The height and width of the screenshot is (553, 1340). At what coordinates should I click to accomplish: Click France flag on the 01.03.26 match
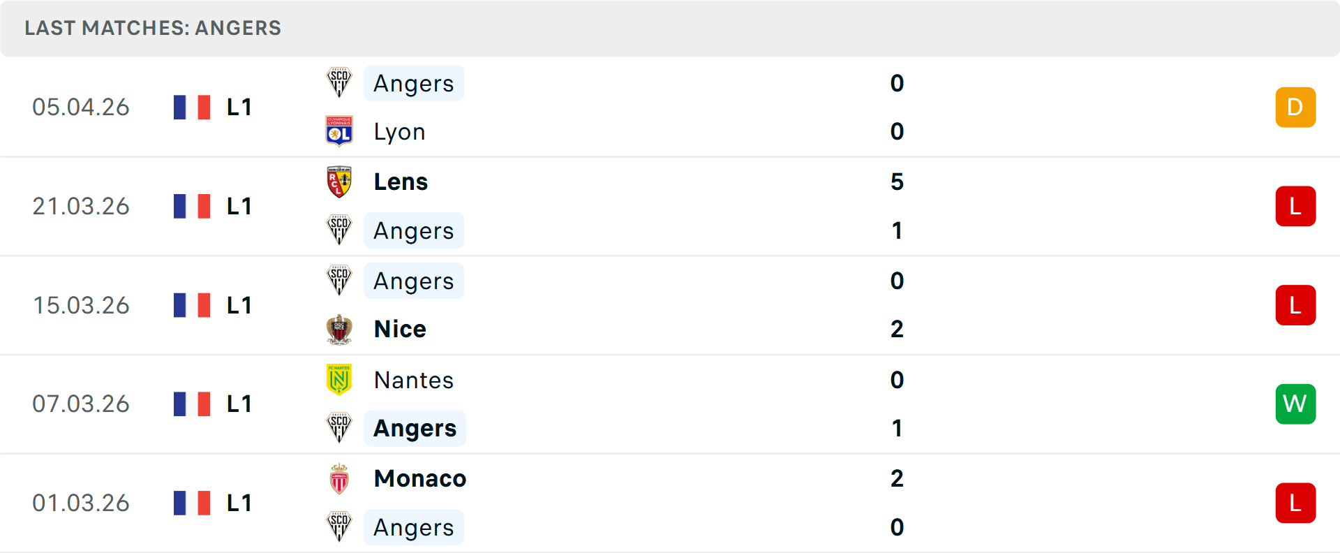coord(192,503)
